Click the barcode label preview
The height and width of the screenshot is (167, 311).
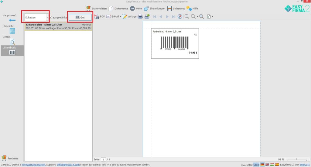[x=175, y=43]
